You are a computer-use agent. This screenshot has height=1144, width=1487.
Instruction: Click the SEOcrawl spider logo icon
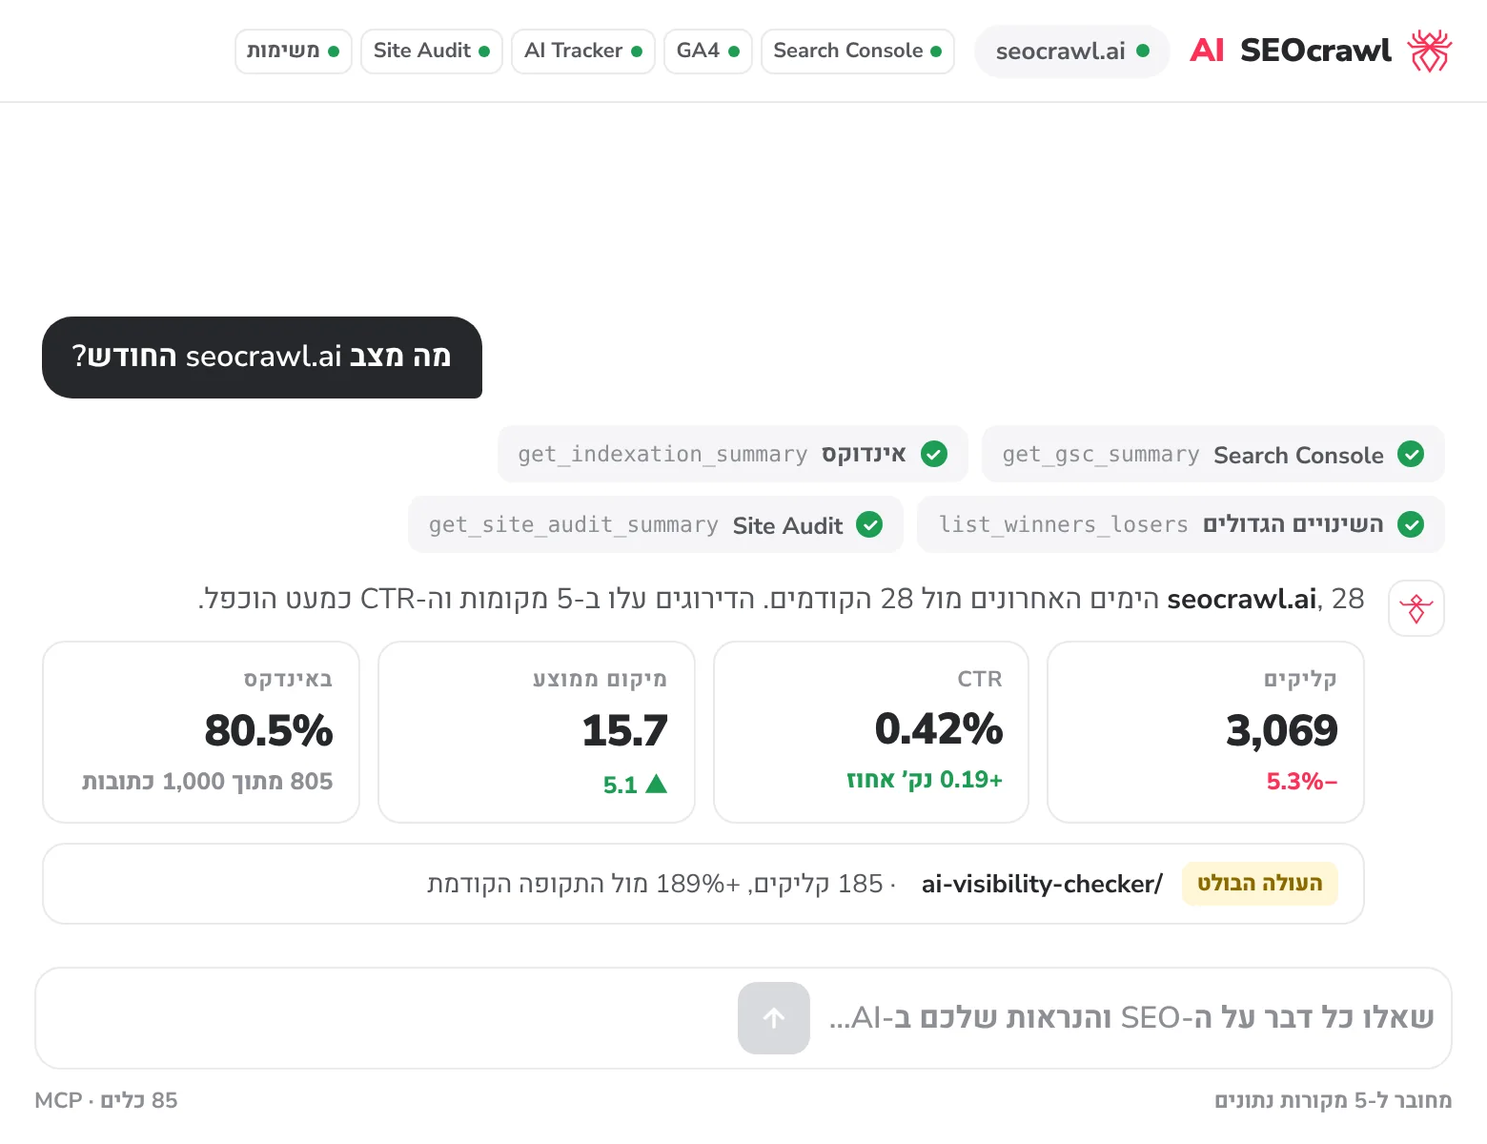(x=1429, y=51)
